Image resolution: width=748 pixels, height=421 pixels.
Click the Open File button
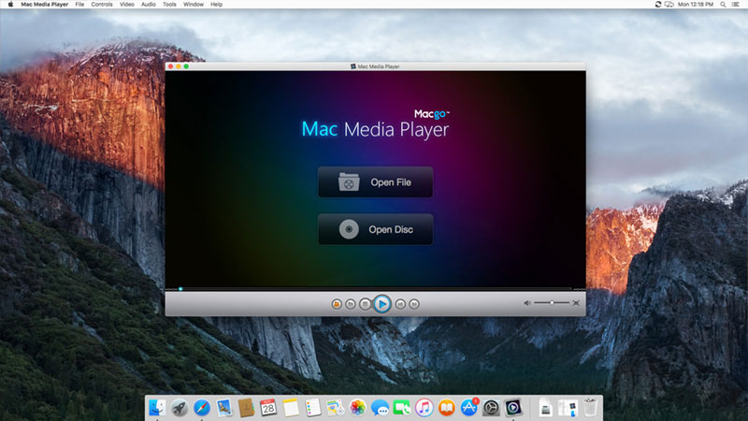click(x=376, y=181)
